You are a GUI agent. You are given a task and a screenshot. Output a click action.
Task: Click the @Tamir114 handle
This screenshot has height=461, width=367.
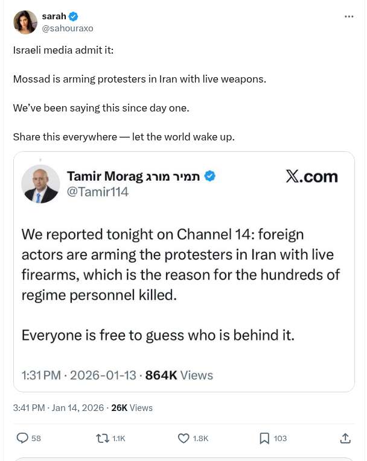coord(98,192)
